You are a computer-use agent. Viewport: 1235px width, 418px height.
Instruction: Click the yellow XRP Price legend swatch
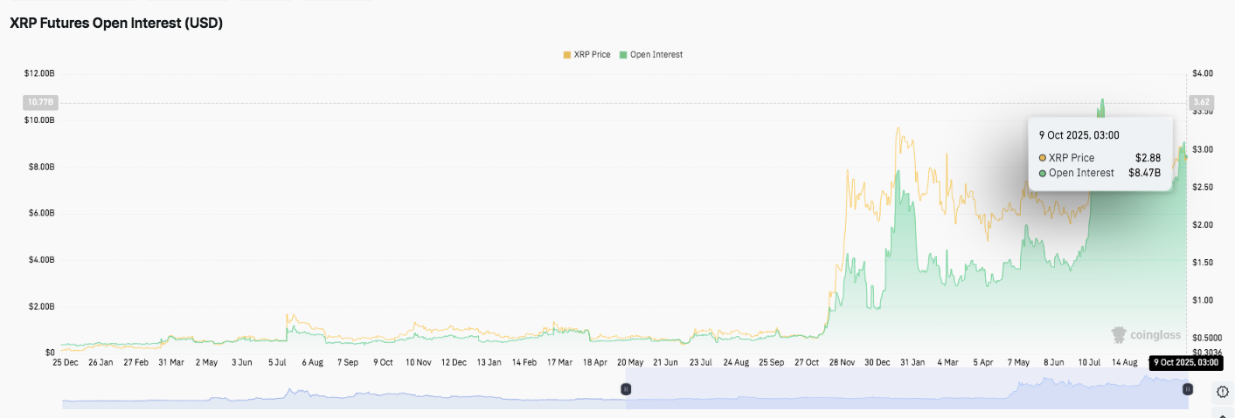tap(567, 54)
